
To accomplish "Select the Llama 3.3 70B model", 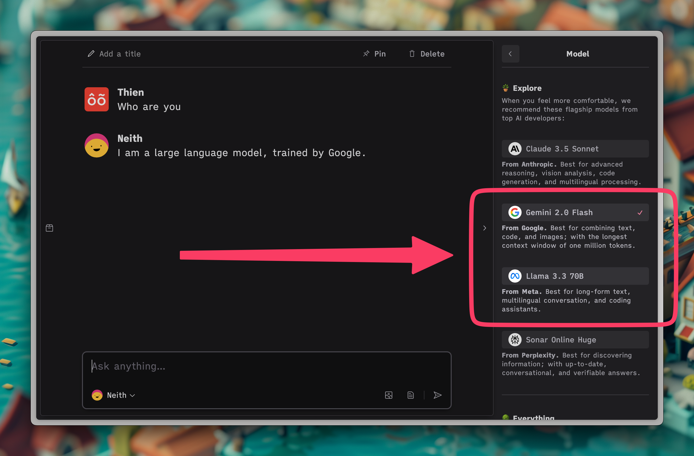I will 575,276.
